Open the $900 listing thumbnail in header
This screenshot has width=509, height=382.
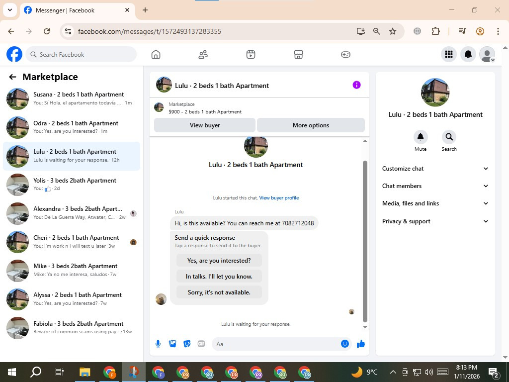159,107
